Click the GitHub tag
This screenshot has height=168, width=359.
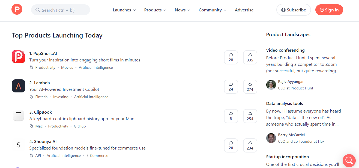(x=80, y=126)
